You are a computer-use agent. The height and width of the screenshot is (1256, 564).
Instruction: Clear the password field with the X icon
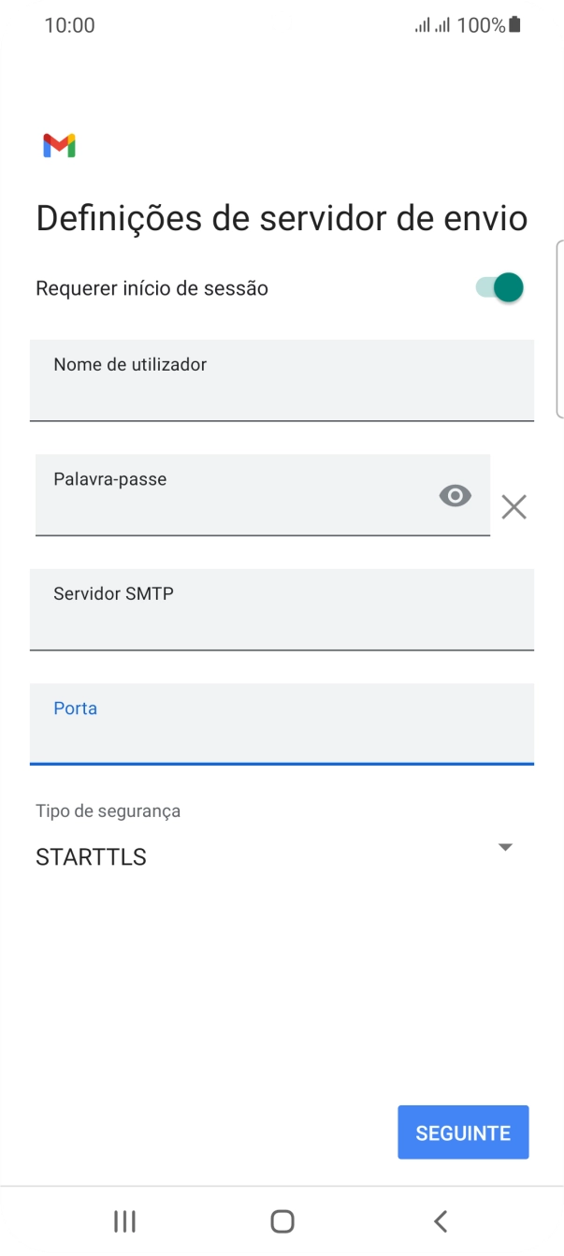513,506
